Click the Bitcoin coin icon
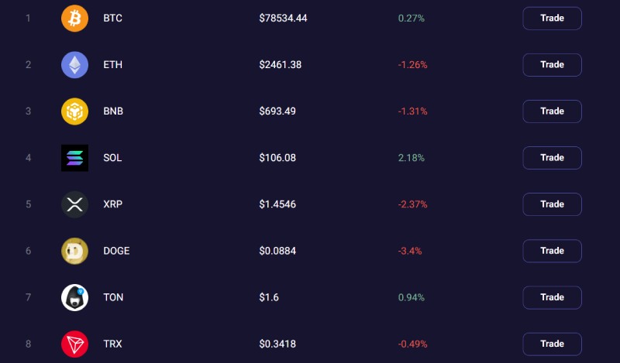The image size is (620, 363). coord(74,18)
